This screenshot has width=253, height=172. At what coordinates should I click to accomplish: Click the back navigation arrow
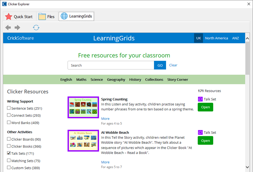click(8, 28)
